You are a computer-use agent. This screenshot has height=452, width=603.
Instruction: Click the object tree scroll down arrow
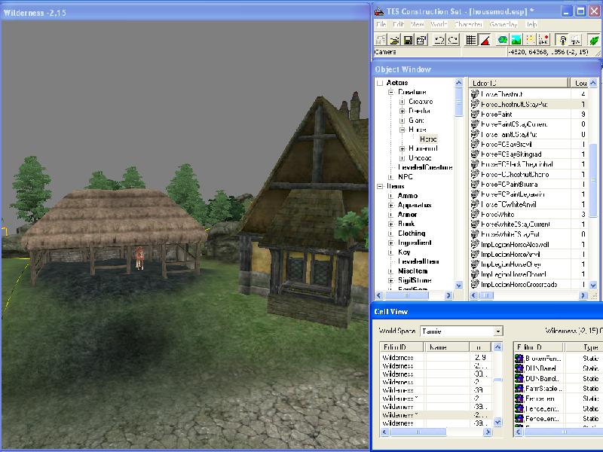tap(459, 286)
